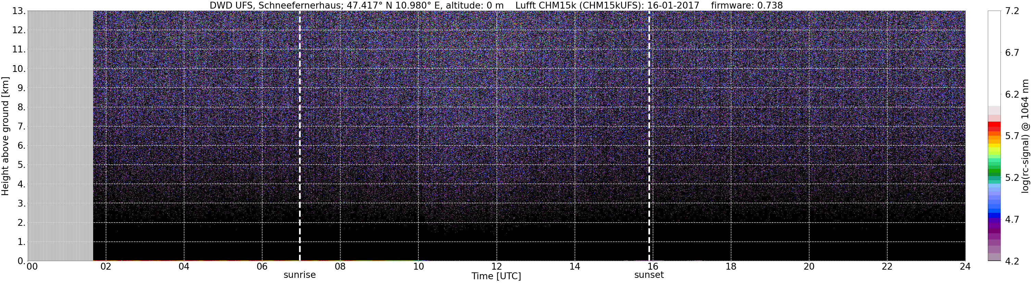Click time tick label 12
The width and height of the screenshot is (1032, 283).
(x=496, y=267)
